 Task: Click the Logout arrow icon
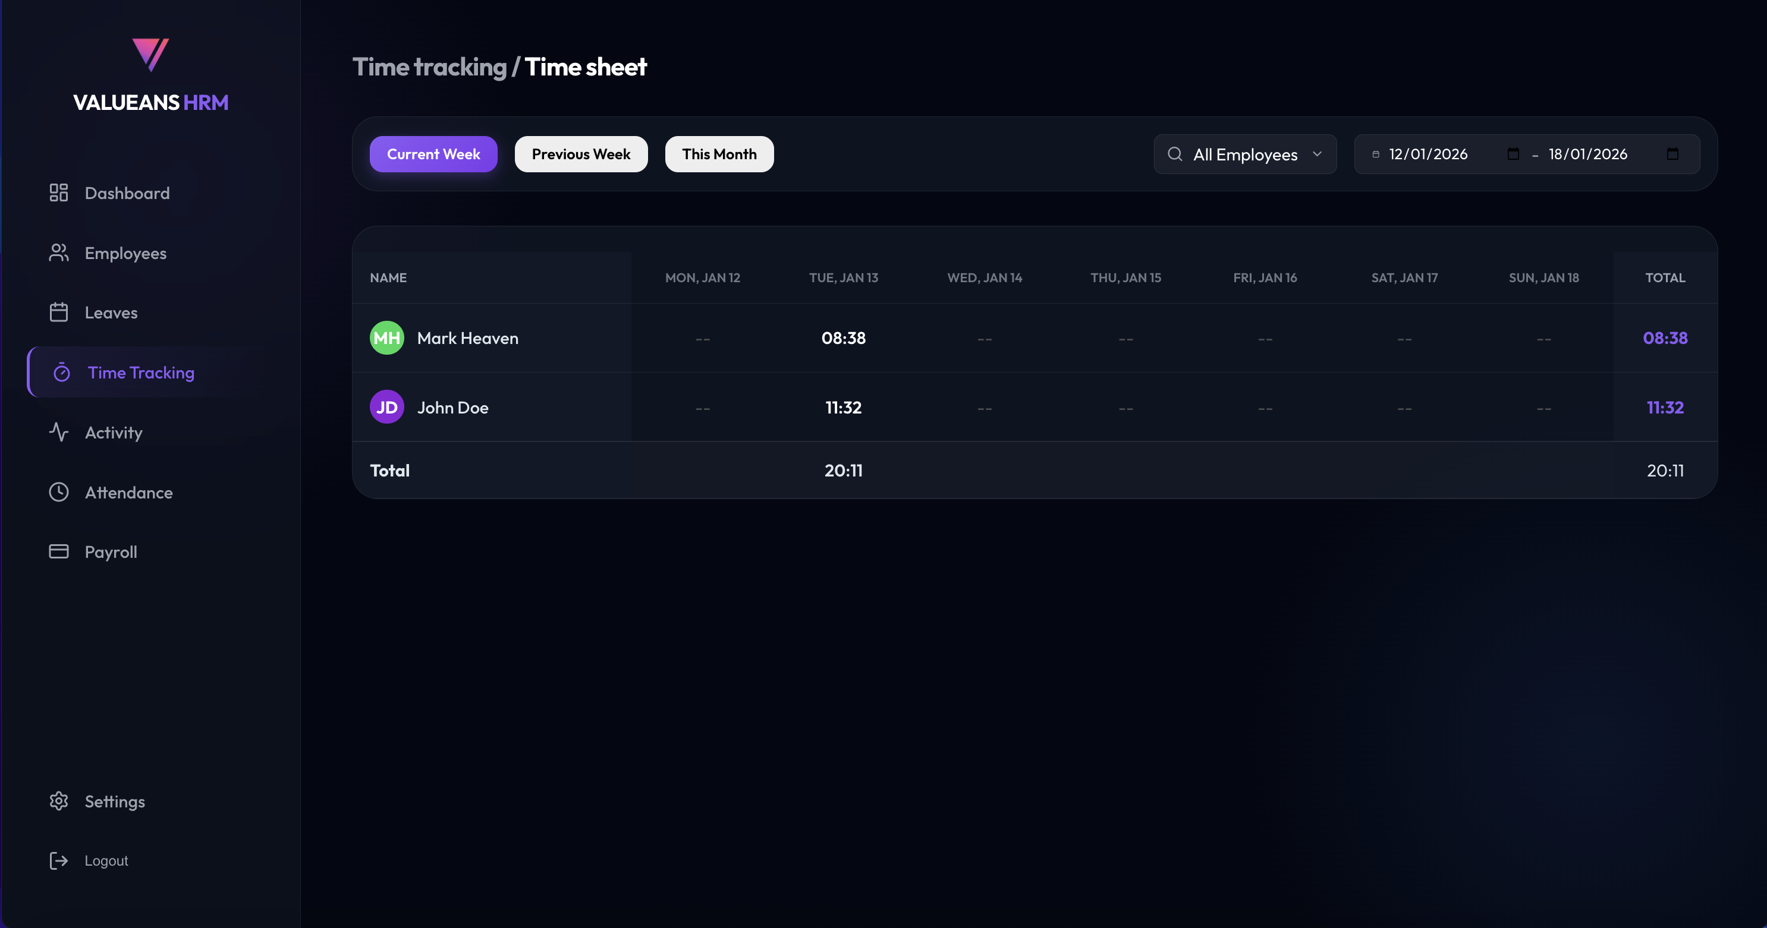point(58,861)
